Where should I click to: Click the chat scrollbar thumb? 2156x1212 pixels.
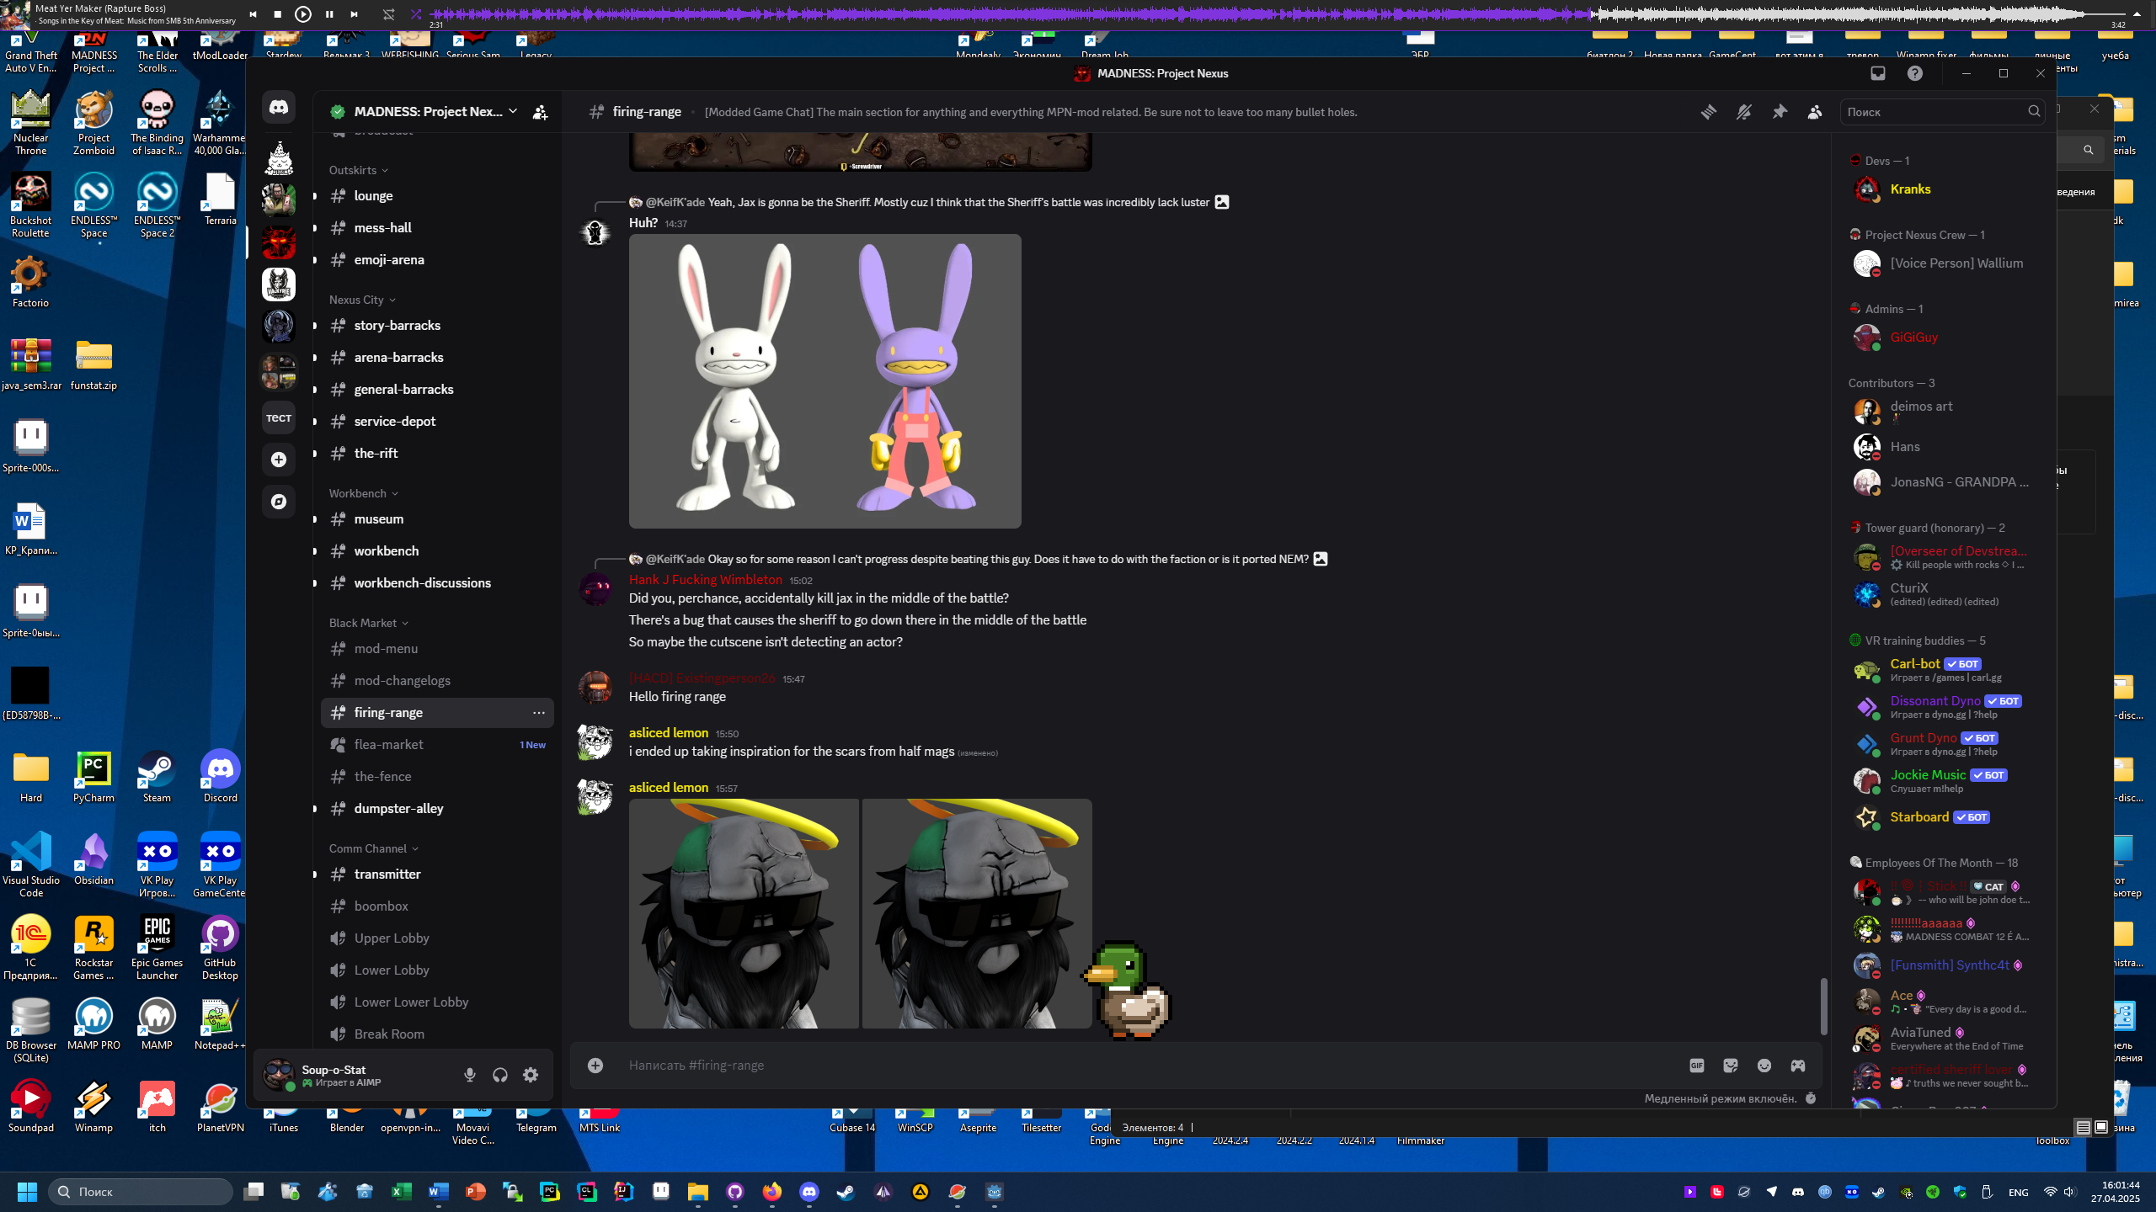(1823, 1005)
